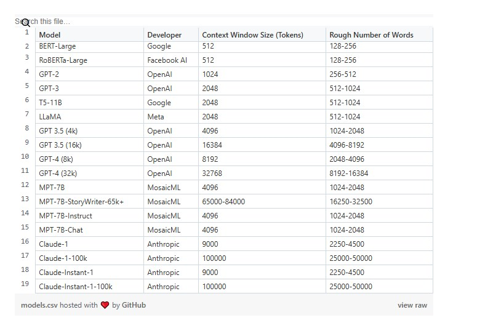The image size is (477, 331).
Task: Select the 16250-32500 word count cell
Action: [x=351, y=202]
